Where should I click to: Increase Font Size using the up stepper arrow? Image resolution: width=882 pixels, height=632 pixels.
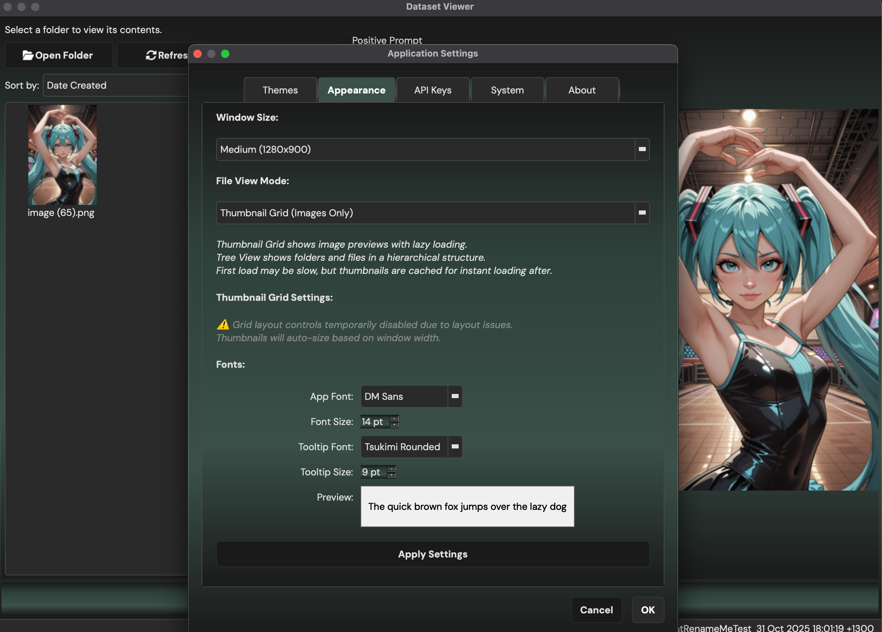(395, 419)
